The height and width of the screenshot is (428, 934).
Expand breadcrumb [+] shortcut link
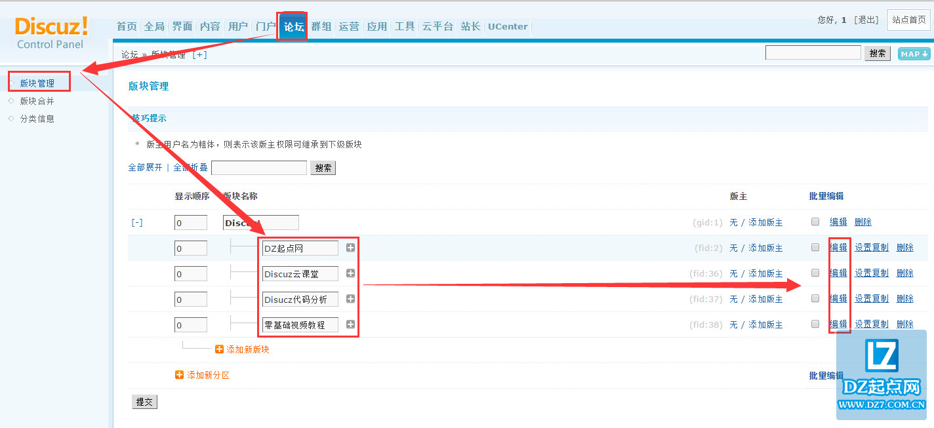tap(199, 54)
